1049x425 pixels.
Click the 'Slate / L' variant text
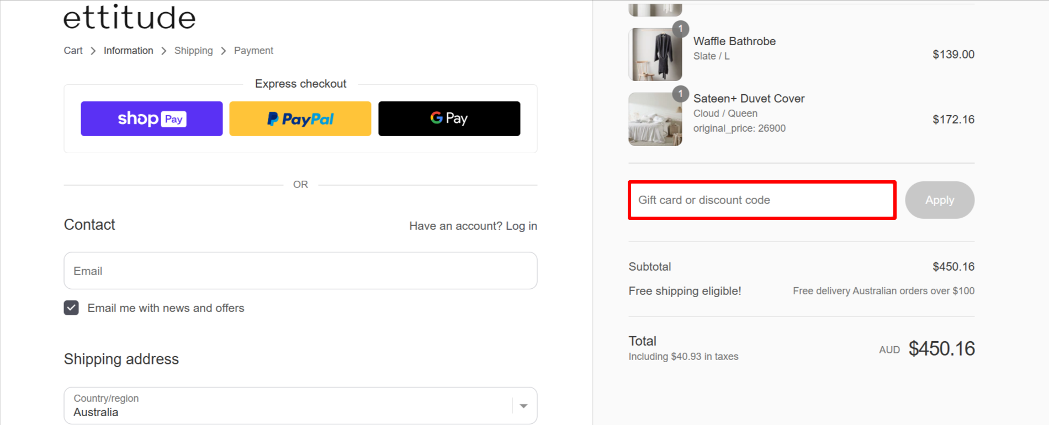click(x=711, y=56)
